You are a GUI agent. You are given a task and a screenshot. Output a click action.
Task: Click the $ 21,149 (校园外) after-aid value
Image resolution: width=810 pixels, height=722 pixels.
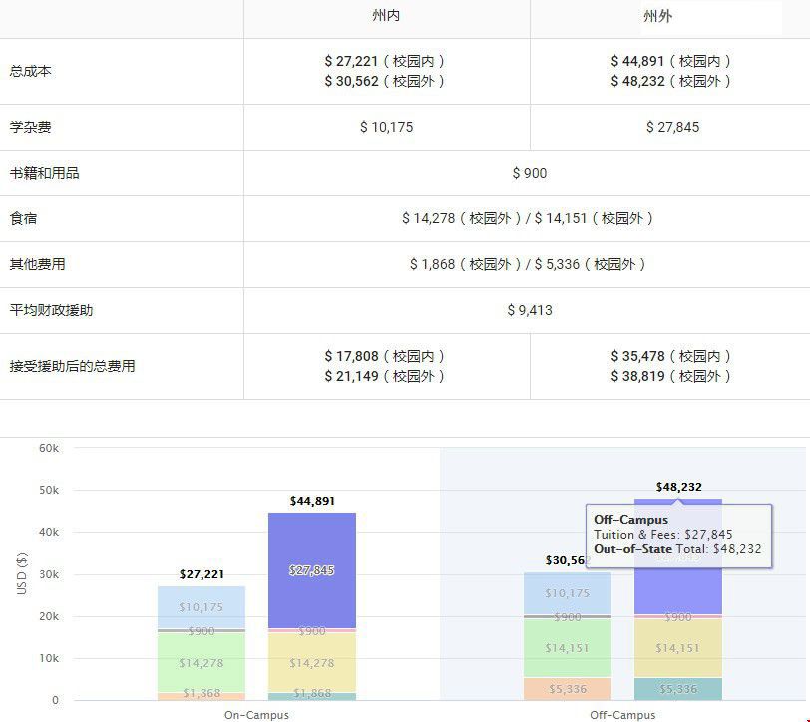tap(385, 377)
